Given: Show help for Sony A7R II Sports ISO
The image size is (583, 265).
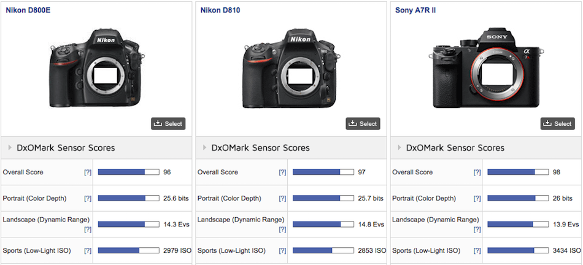Looking at the screenshot, I should pyautogui.click(x=477, y=251).
